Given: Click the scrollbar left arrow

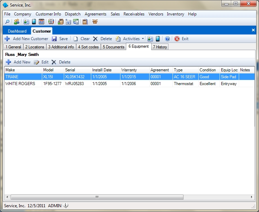Looking at the screenshot, I should click(7, 197).
